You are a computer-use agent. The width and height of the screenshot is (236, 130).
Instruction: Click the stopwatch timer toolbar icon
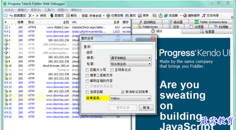161,15
